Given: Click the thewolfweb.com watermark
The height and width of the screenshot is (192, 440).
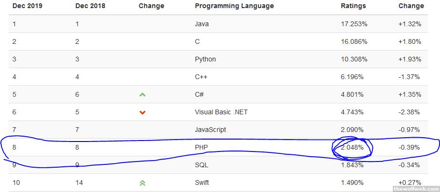Looking at the screenshot, I should pos(415,188).
